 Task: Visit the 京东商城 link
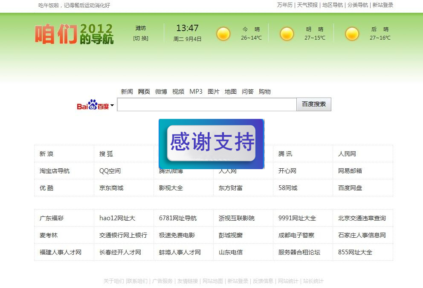(111, 188)
